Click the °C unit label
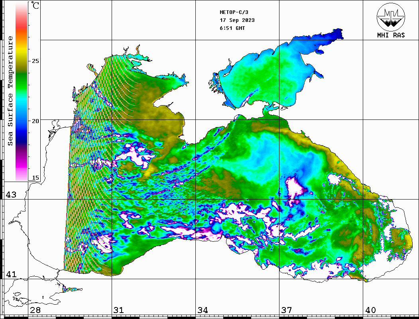419x319 pixels. (x=35, y=5)
